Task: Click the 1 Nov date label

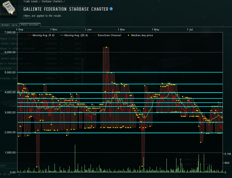Action: [x=54, y=30]
